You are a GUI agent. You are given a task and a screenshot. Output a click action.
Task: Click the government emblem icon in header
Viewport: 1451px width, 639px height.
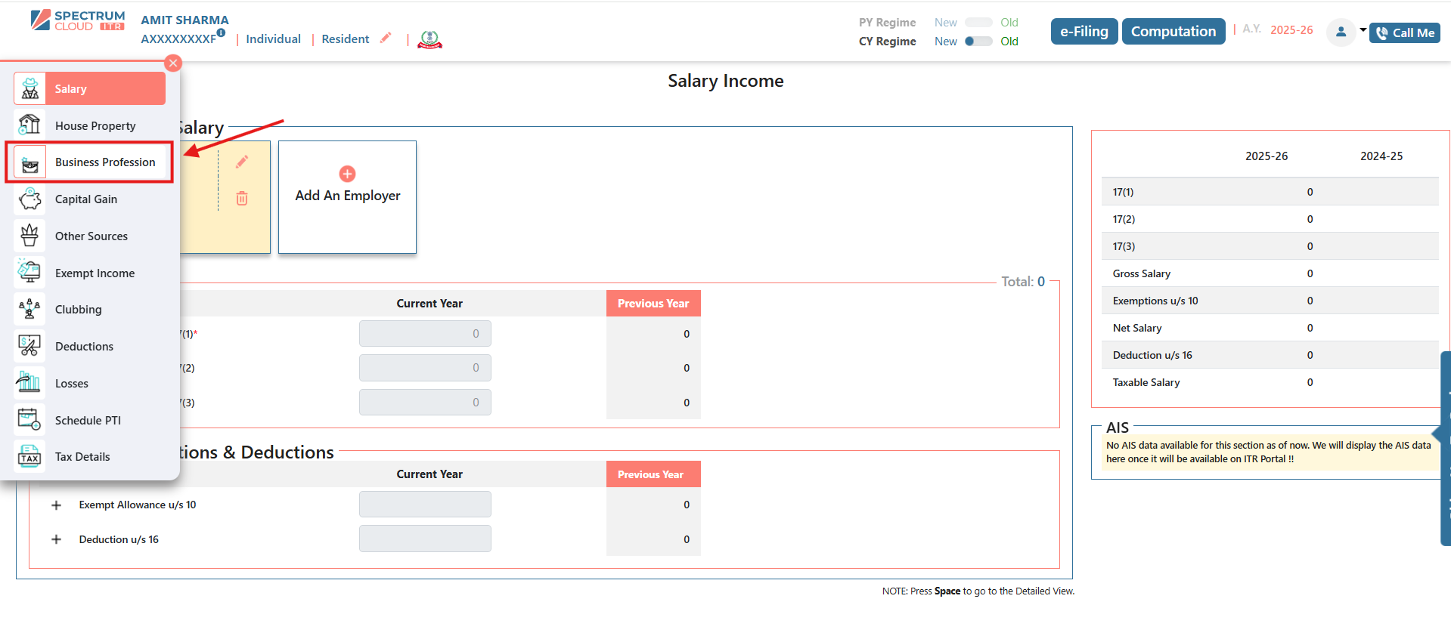429,39
